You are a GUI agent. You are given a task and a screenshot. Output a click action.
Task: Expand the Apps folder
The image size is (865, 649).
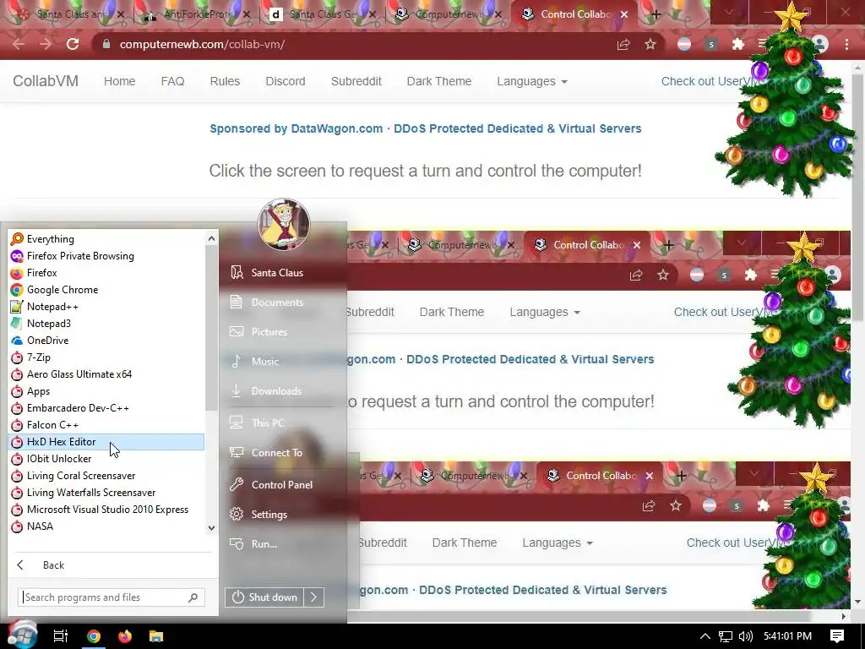[x=106, y=391]
